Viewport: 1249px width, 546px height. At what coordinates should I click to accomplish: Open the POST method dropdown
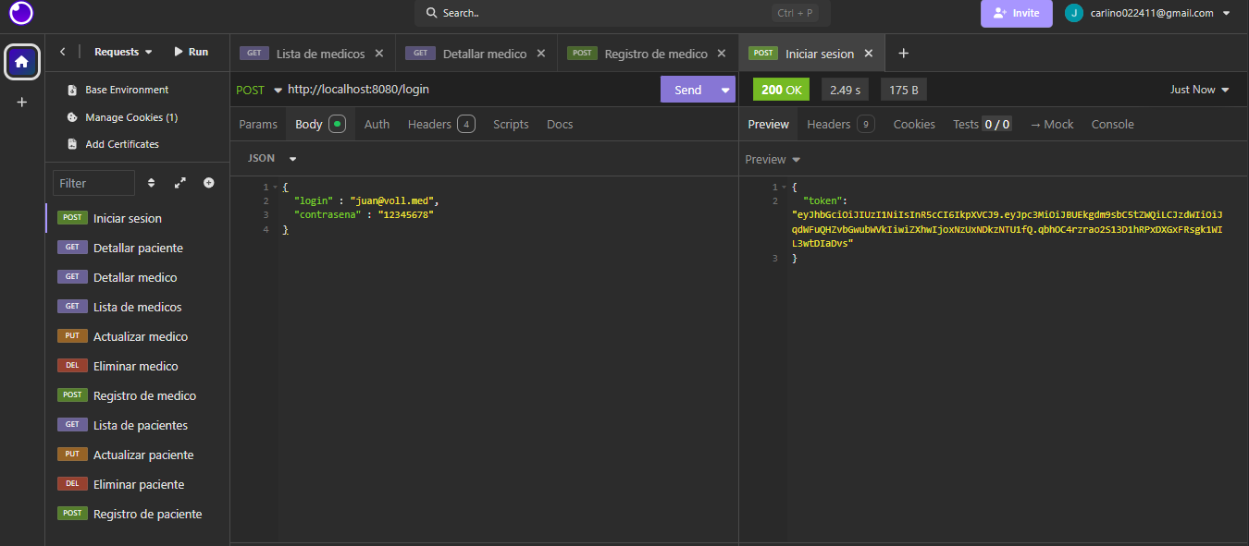[259, 90]
